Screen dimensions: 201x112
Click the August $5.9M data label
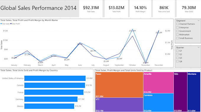pos(106,61)
